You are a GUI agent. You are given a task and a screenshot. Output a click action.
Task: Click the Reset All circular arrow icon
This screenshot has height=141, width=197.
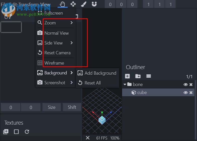pos(80,83)
